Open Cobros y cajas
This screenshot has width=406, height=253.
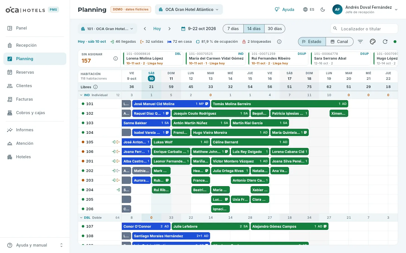(35, 113)
